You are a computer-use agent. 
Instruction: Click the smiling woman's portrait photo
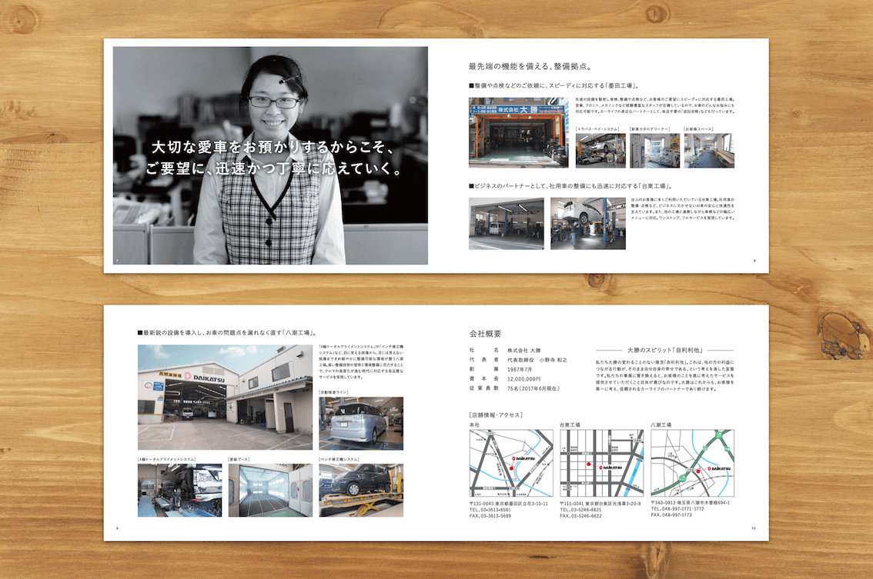270,155
